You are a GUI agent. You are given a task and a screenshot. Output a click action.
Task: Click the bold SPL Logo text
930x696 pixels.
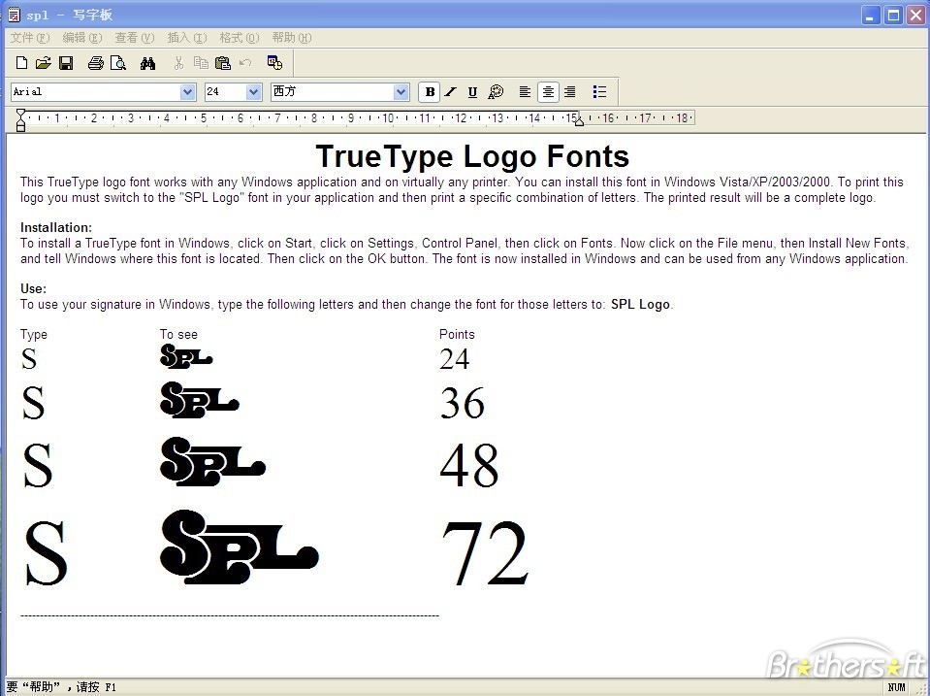(641, 305)
